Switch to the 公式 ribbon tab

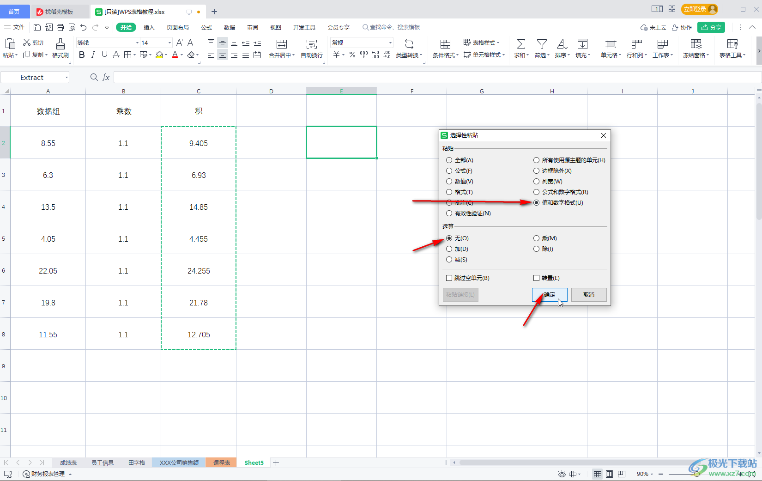[206, 27]
